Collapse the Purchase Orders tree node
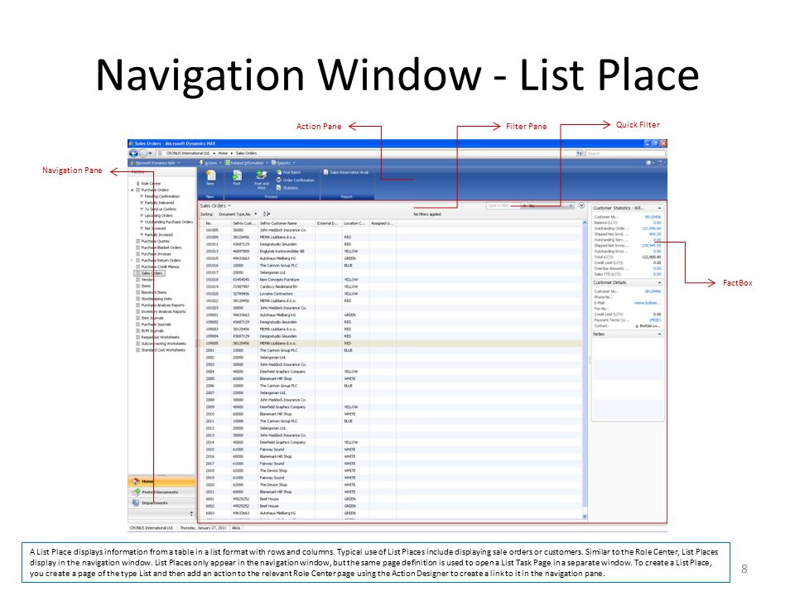 coord(132,190)
